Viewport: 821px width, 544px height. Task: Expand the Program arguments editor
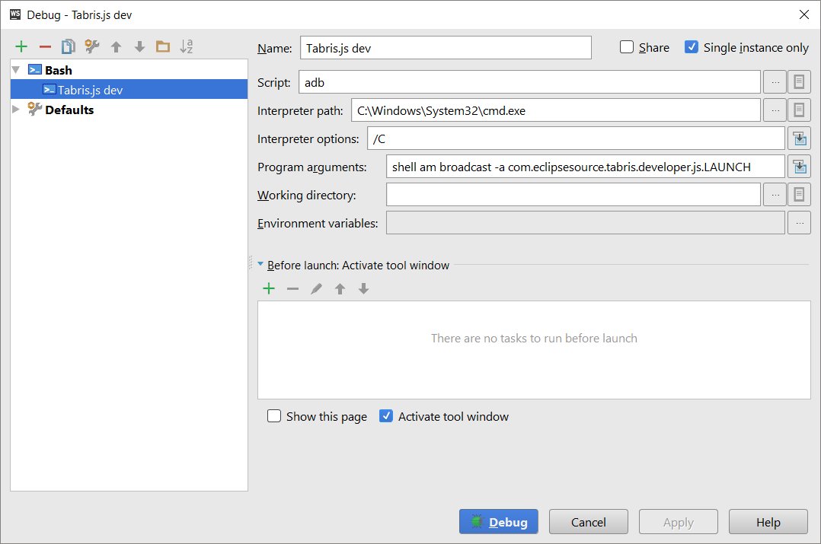click(x=799, y=167)
